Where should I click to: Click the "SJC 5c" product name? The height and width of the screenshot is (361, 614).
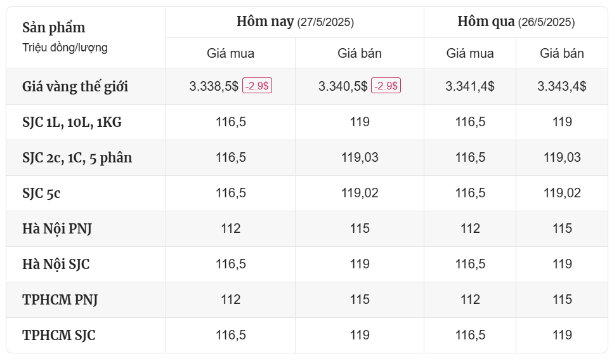(41, 194)
